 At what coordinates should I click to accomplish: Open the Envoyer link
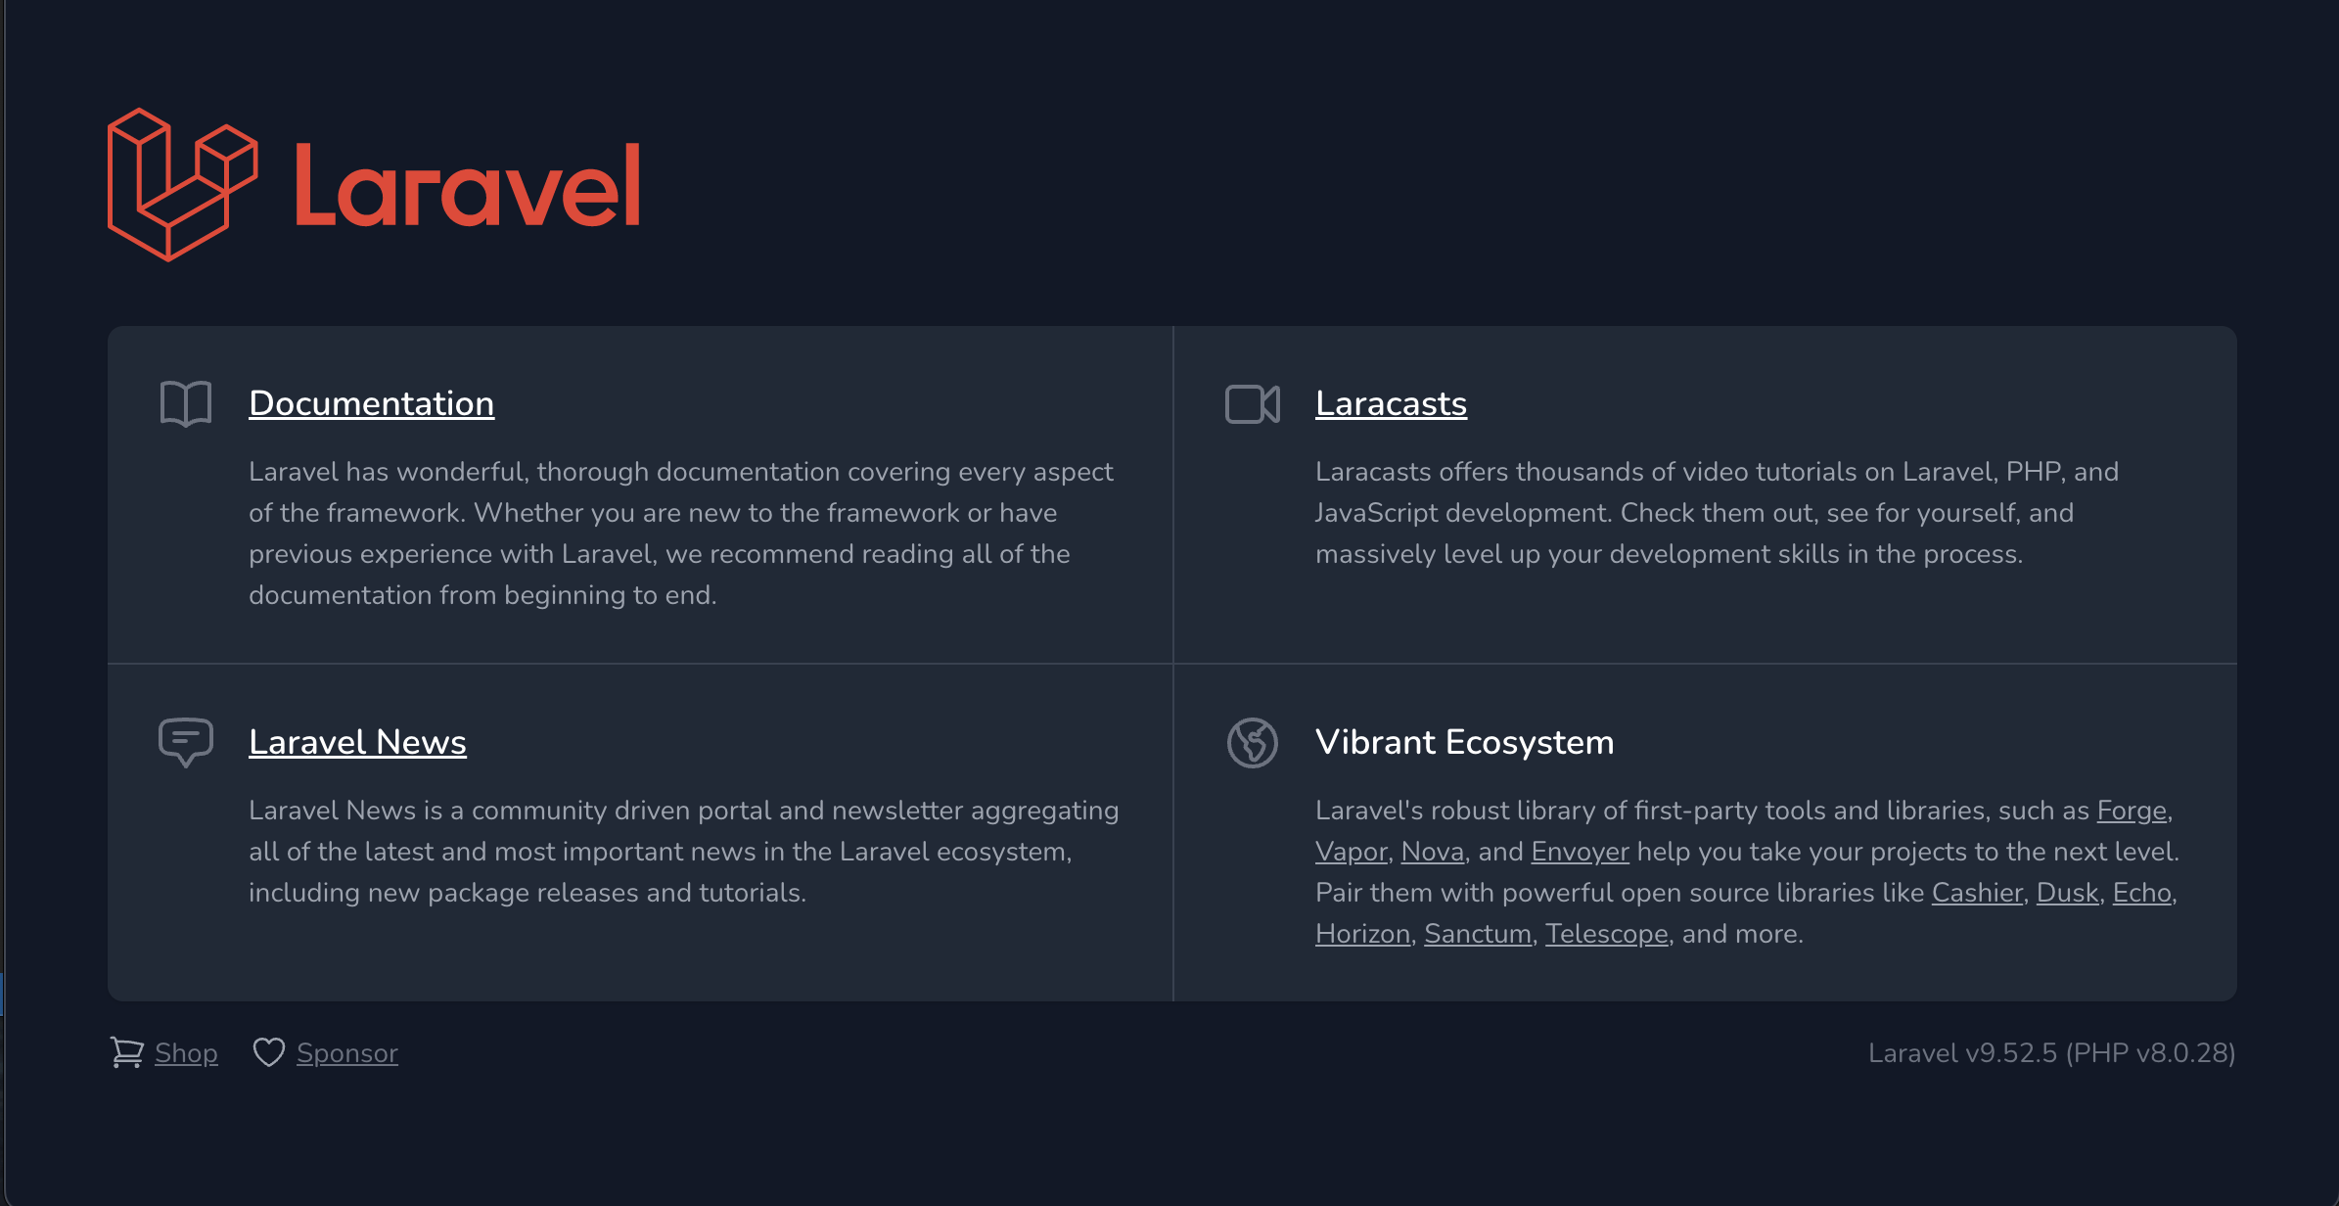tap(1580, 852)
